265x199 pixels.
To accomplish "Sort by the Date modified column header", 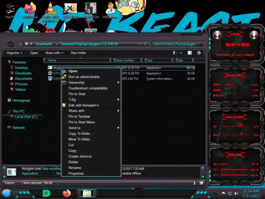I will click(x=128, y=60).
